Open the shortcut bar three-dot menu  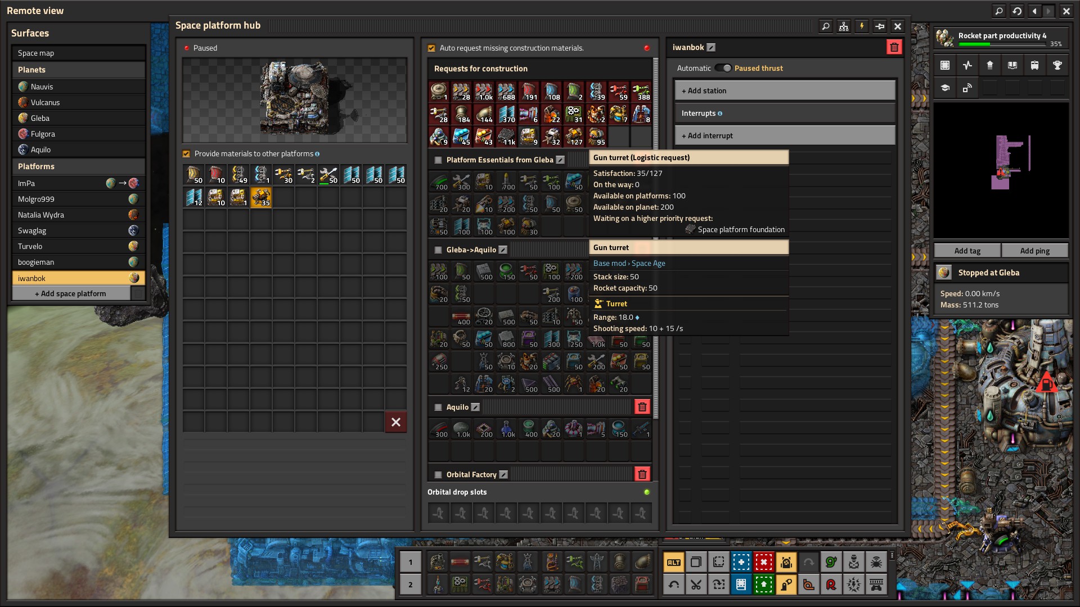point(892,555)
